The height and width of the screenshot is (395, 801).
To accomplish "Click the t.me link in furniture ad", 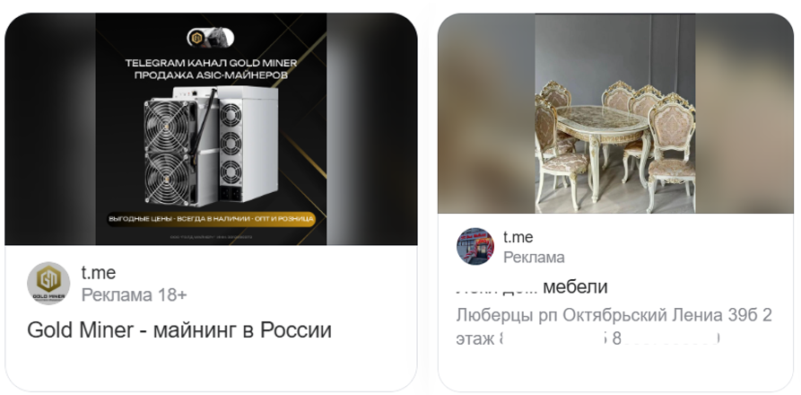I will tap(518, 237).
